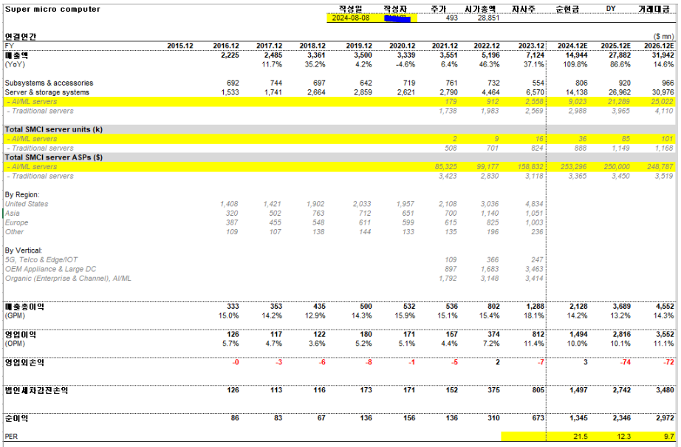
Task: Select 매출액 value 7,124 for 2023.12
Action: 535,55
